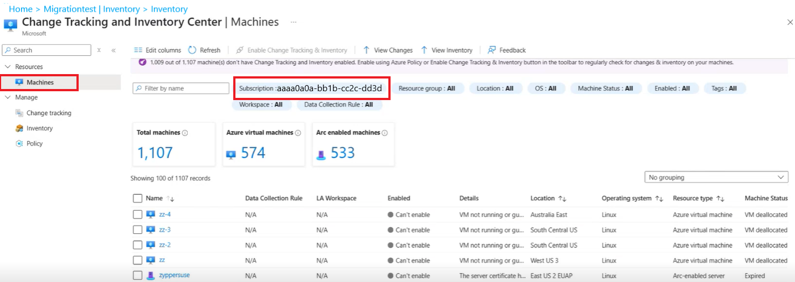This screenshot has width=795, height=282.
Task: Click in the sidebar Search field
Action: 47,50
